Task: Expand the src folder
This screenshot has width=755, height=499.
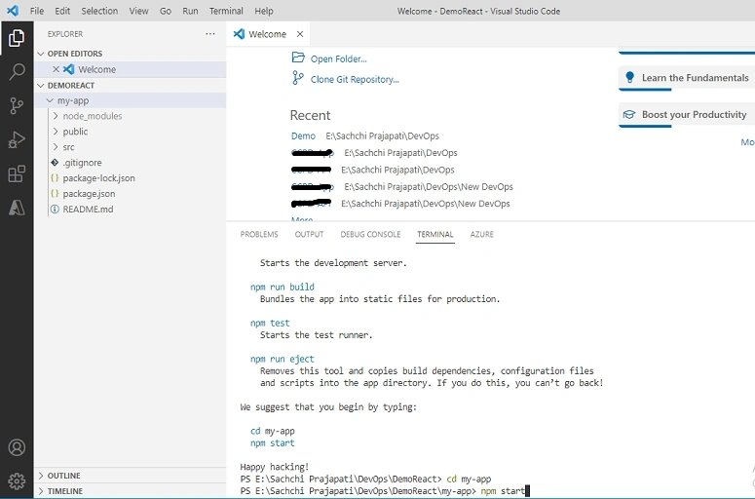Action: point(56,147)
